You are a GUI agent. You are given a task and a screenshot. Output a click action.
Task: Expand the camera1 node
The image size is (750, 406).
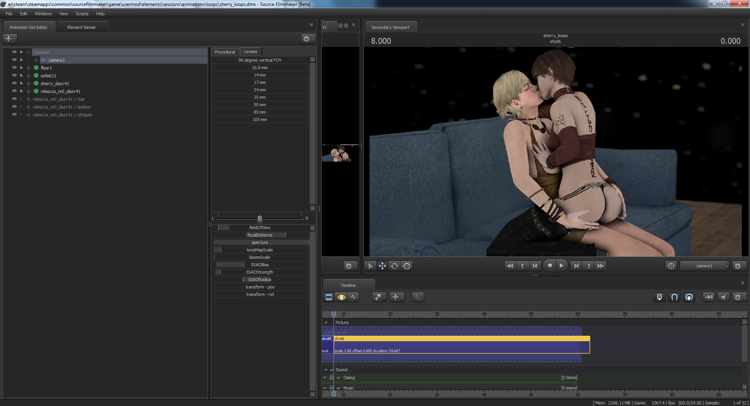click(36, 60)
